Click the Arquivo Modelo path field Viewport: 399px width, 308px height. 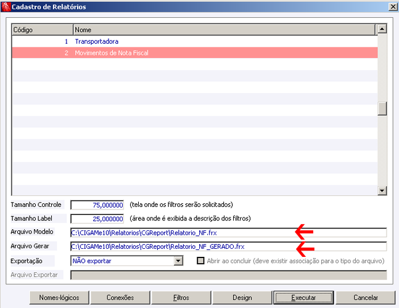229,232
